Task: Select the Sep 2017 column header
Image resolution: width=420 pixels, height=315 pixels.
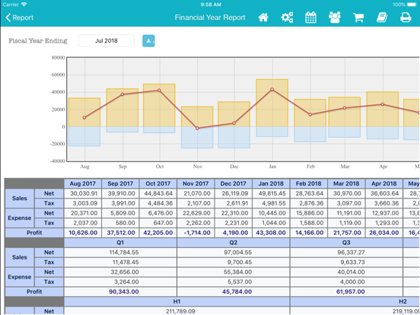Action: (120, 184)
